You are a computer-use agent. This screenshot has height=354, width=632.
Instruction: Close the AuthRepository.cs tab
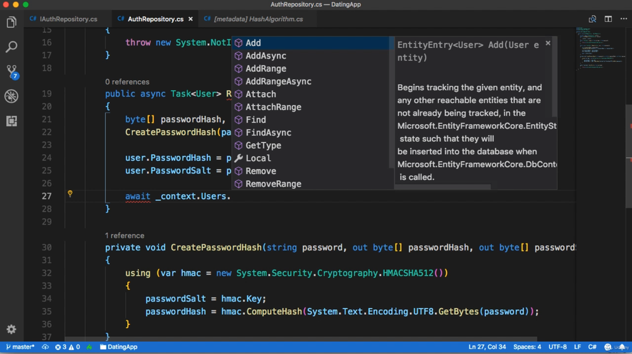point(191,19)
